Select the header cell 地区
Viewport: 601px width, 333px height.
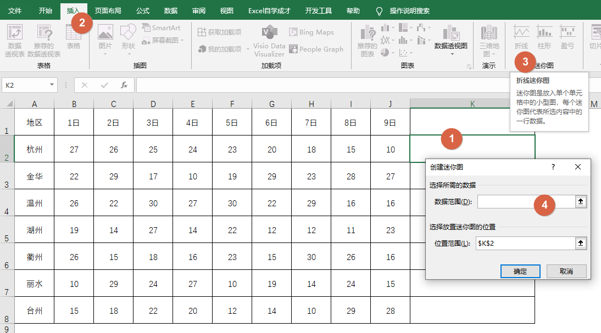[35, 122]
